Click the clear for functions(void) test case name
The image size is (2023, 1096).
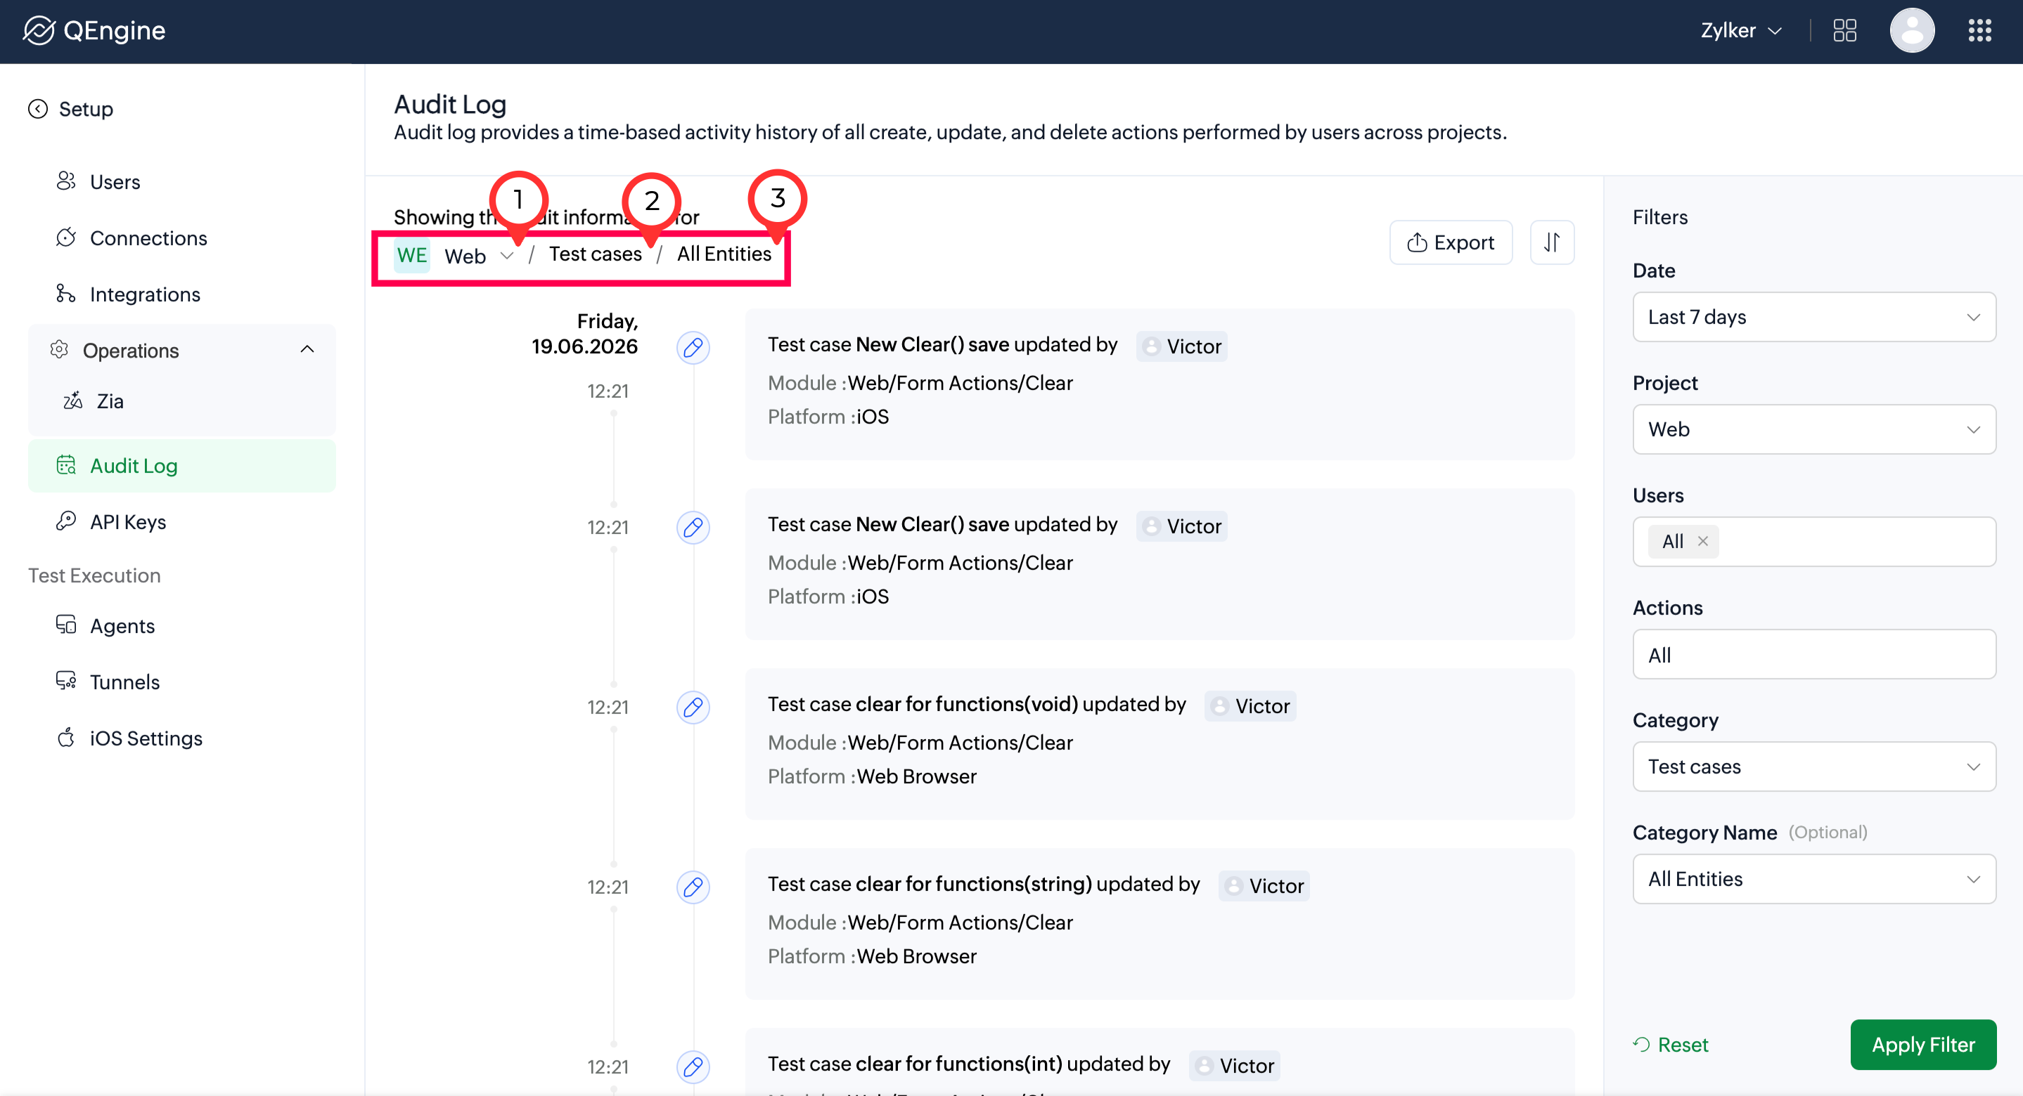click(967, 705)
